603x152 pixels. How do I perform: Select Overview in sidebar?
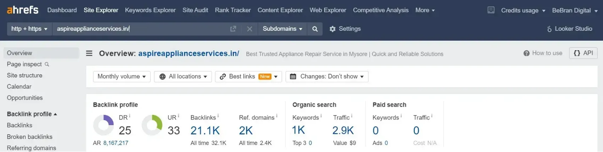coord(41,53)
